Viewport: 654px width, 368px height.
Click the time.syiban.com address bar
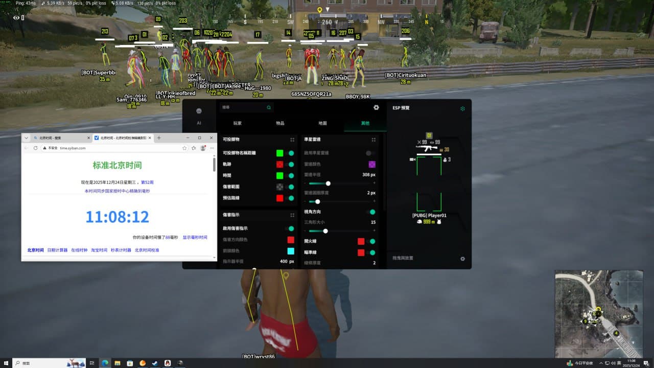pyautogui.click(x=115, y=148)
